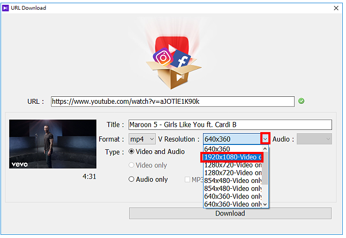Screen dimensions: 346x238
Task: Open the Format mp4 dropdown
Action: point(142,139)
